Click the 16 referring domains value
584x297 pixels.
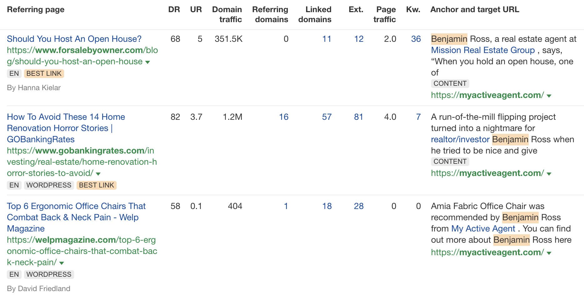[284, 117]
